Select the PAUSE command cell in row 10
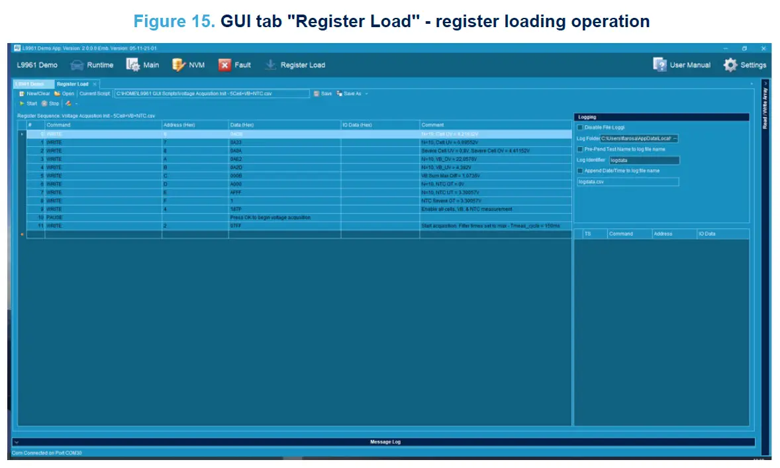Screen dimensions: 780x468 tap(103, 217)
